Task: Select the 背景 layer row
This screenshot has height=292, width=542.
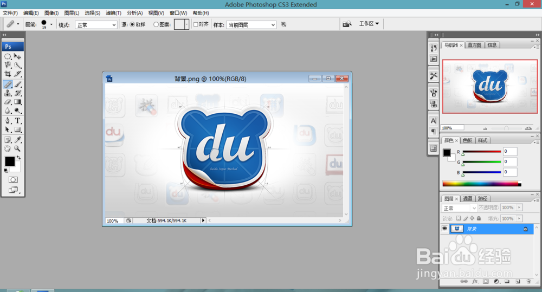Action: click(x=491, y=229)
